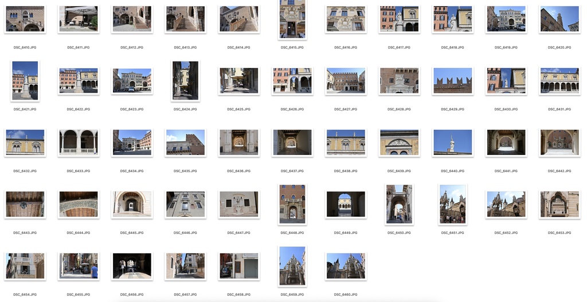Click the filename text DSC_6415.JPG

tap(292, 47)
